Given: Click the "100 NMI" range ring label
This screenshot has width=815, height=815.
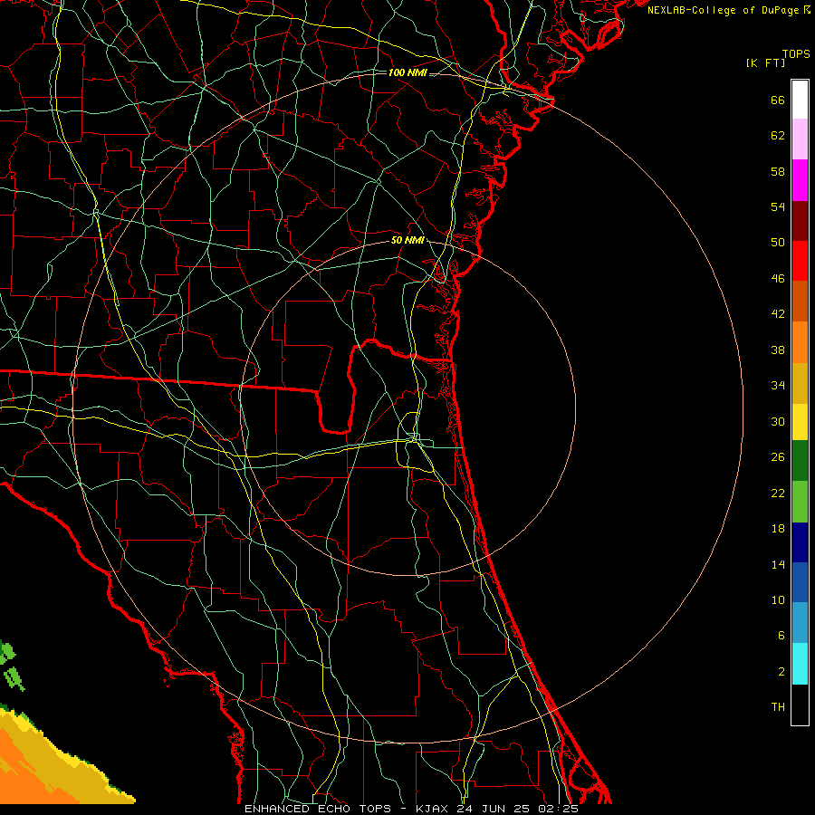Looking at the screenshot, I should [x=407, y=72].
